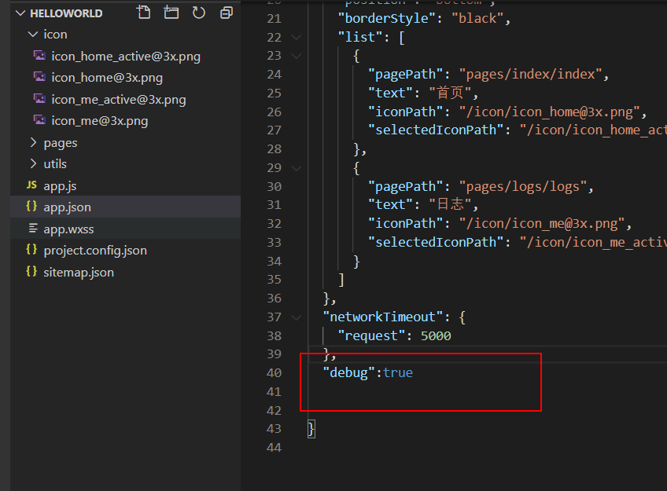Click the lines icon of app.wxss
667x491 pixels.
(x=33, y=228)
